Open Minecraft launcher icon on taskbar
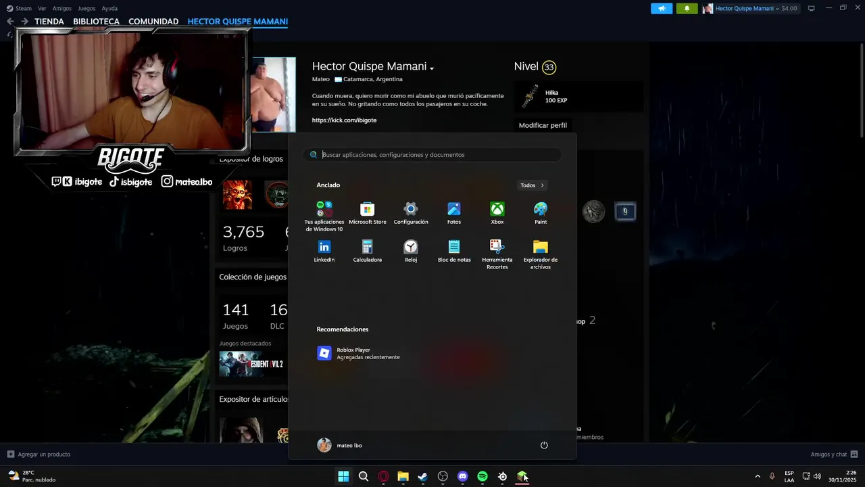865x487 pixels. (x=522, y=477)
